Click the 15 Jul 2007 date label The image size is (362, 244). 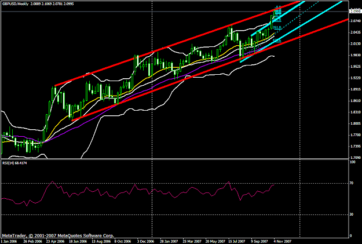click(x=237, y=242)
